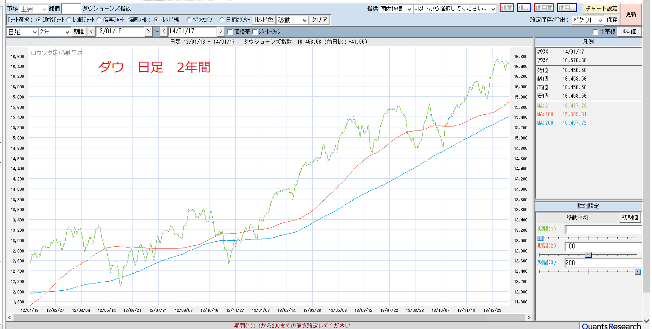Step end date forward with right arrow
This screenshot has width=652, height=329.
click(x=221, y=32)
